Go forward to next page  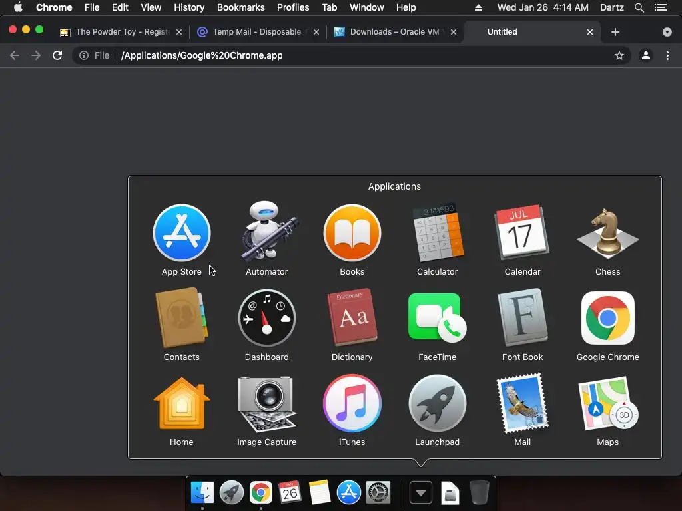click(x=36, y=55)
